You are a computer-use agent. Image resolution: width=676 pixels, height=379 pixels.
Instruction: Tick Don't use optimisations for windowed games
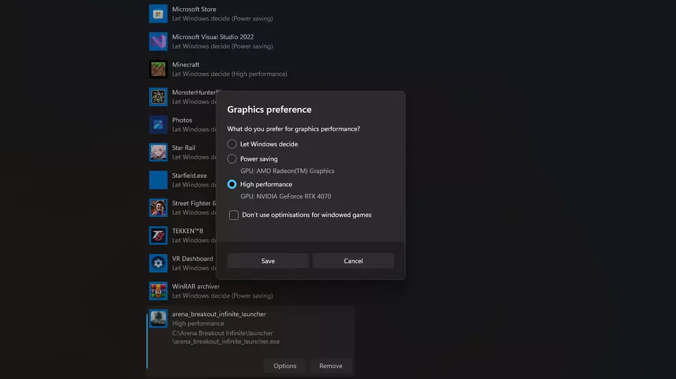pos(234,215)
